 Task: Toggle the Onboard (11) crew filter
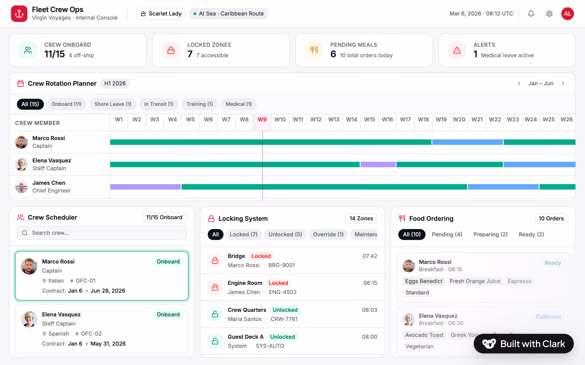[66, 104]
